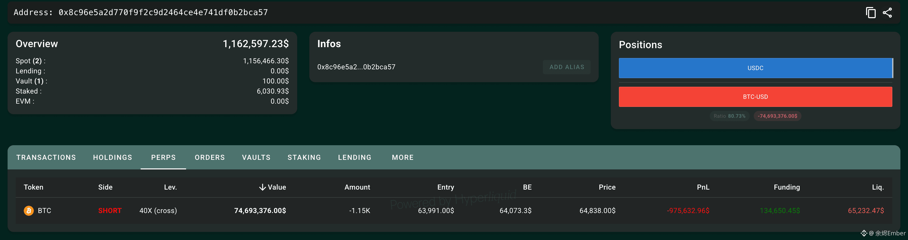
Task: Click the ADD ALIAS button
Action: (x=566, y=67)
